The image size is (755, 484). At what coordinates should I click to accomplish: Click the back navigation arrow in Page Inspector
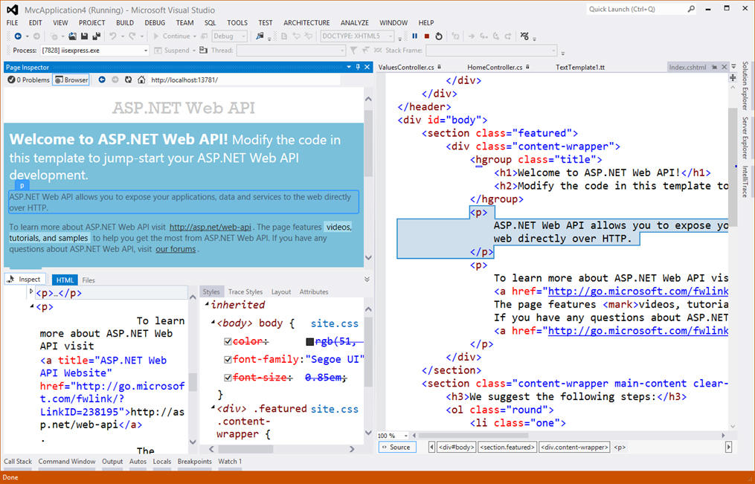102,80
